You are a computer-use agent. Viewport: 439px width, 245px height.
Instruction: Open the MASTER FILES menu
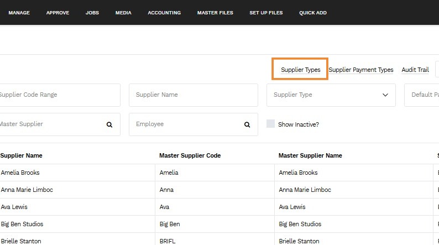tap(215, 13)
